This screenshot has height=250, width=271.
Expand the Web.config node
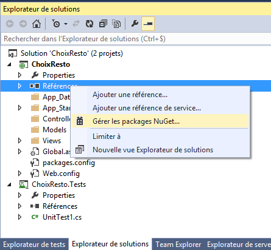click(x=19, y=174)
